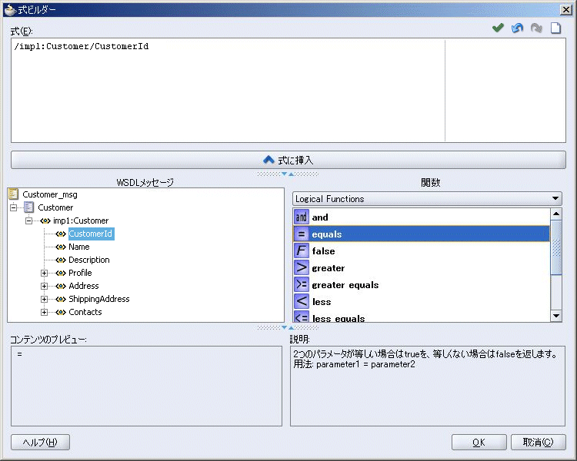
Task: Click the Customer part document icon
Action: [29, 207]
